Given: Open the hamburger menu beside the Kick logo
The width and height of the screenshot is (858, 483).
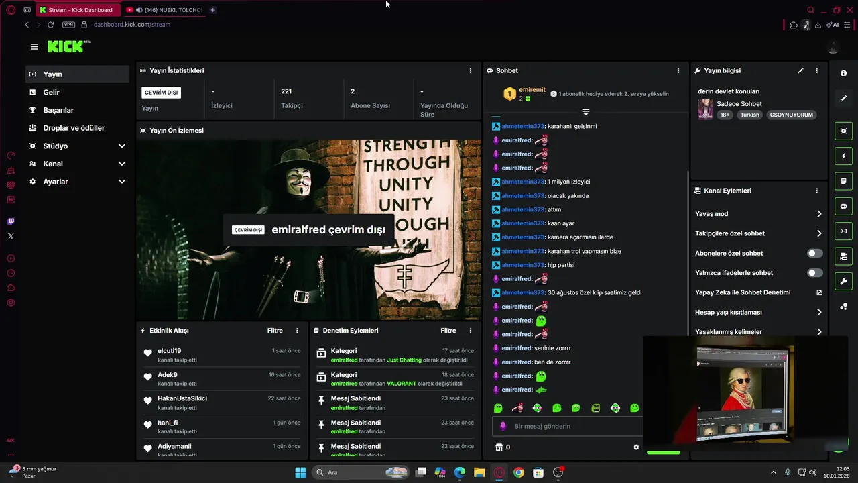Looking at the screenshot, I should [x=34, y=46].
